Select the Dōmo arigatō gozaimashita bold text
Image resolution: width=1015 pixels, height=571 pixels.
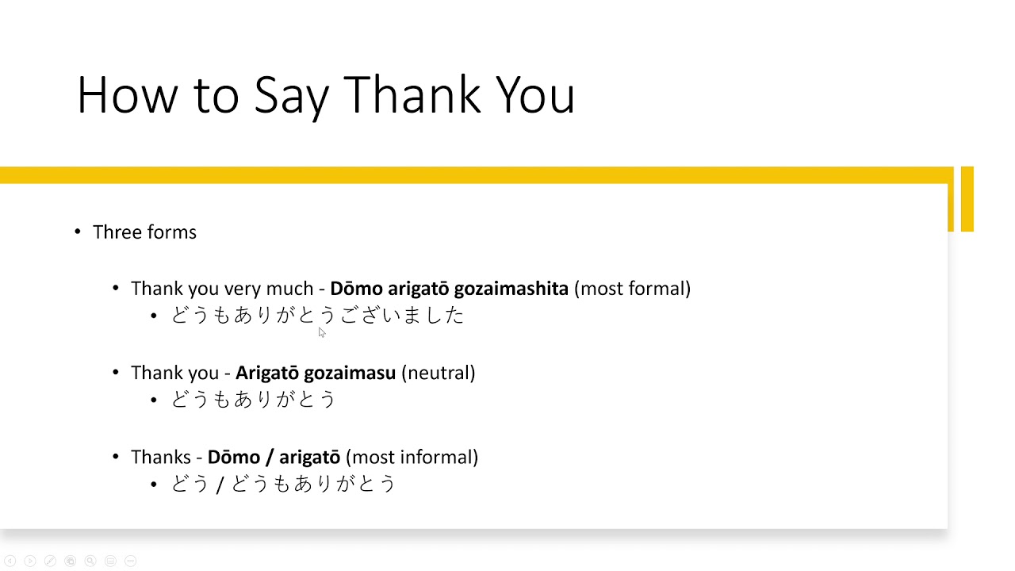449,289
